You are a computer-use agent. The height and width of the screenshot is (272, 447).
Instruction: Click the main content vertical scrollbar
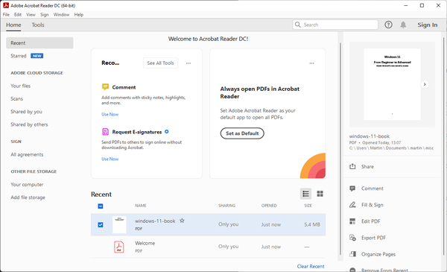[x=340, y=148]
